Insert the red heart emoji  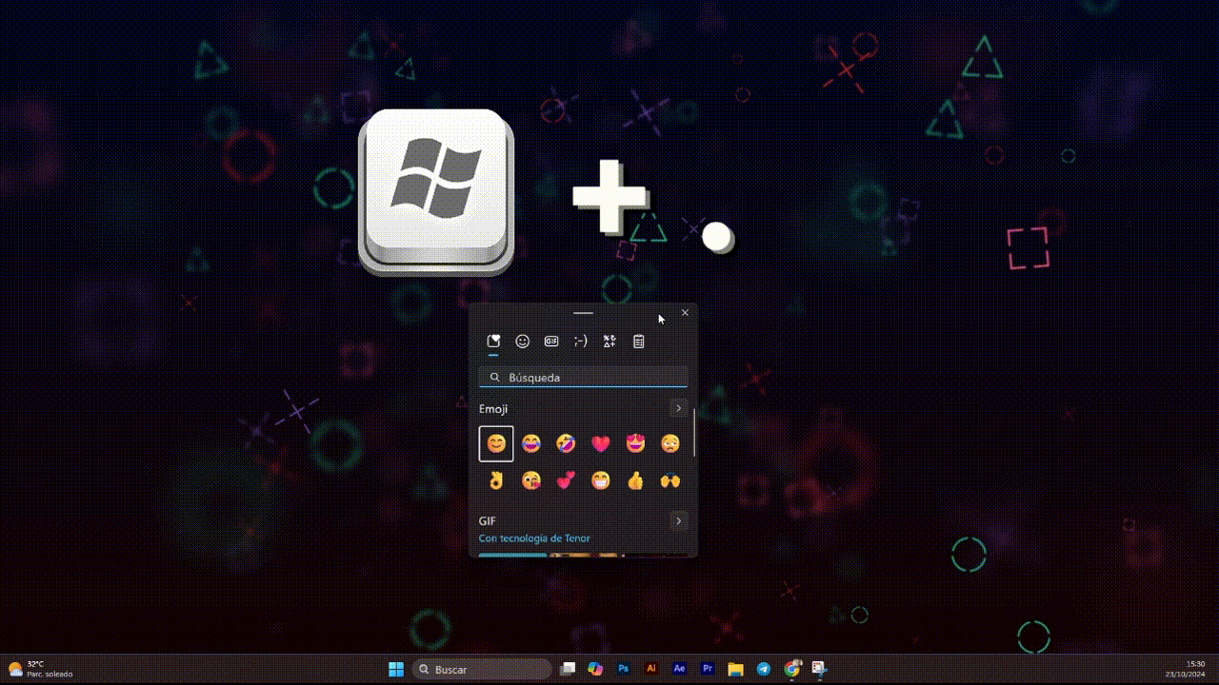point(601,443)
